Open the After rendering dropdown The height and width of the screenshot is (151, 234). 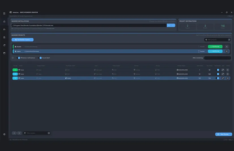click(x=217, y=58)
